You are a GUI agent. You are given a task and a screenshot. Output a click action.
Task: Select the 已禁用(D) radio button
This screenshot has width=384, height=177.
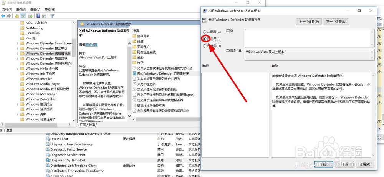point(205,46)
